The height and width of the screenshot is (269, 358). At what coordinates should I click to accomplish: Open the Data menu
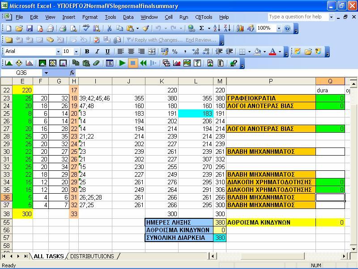(x=128, y=17)
